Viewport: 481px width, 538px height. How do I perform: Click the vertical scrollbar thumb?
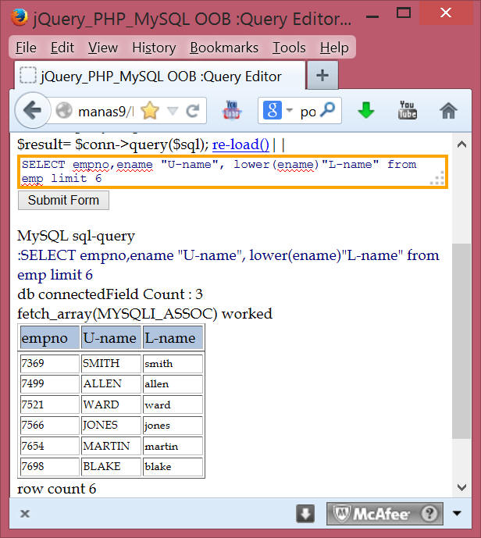click(x=461, y=341)
